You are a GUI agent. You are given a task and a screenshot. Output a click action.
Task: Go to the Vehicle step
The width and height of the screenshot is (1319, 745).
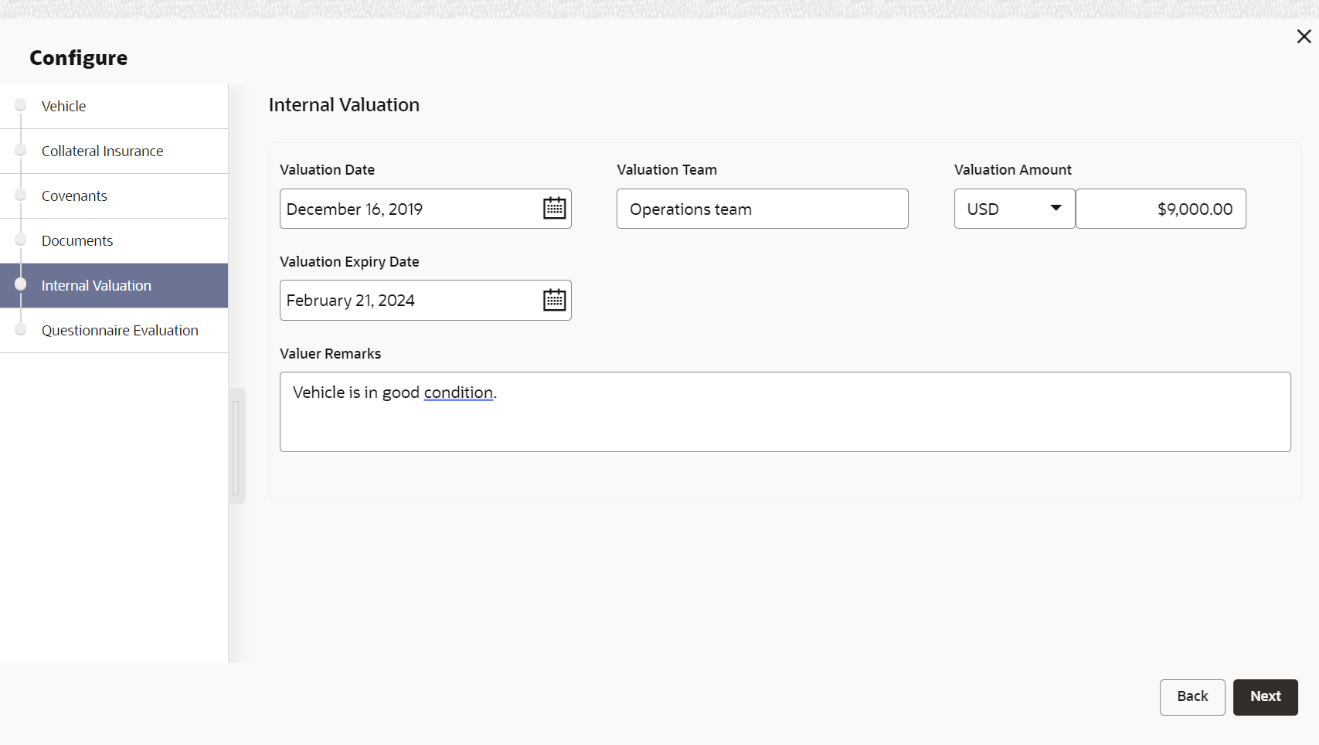coord(64,107)
